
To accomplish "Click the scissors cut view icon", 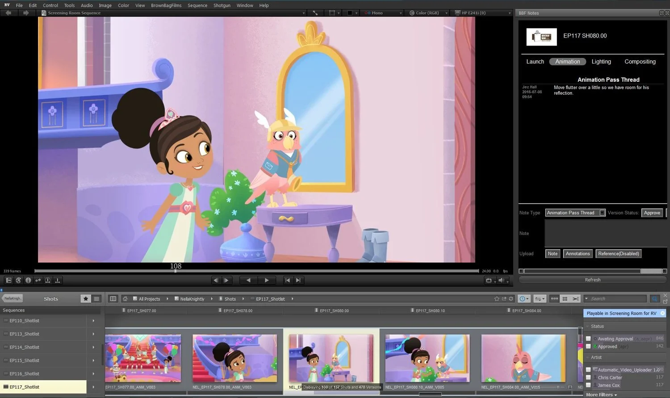I will point(576,299).
